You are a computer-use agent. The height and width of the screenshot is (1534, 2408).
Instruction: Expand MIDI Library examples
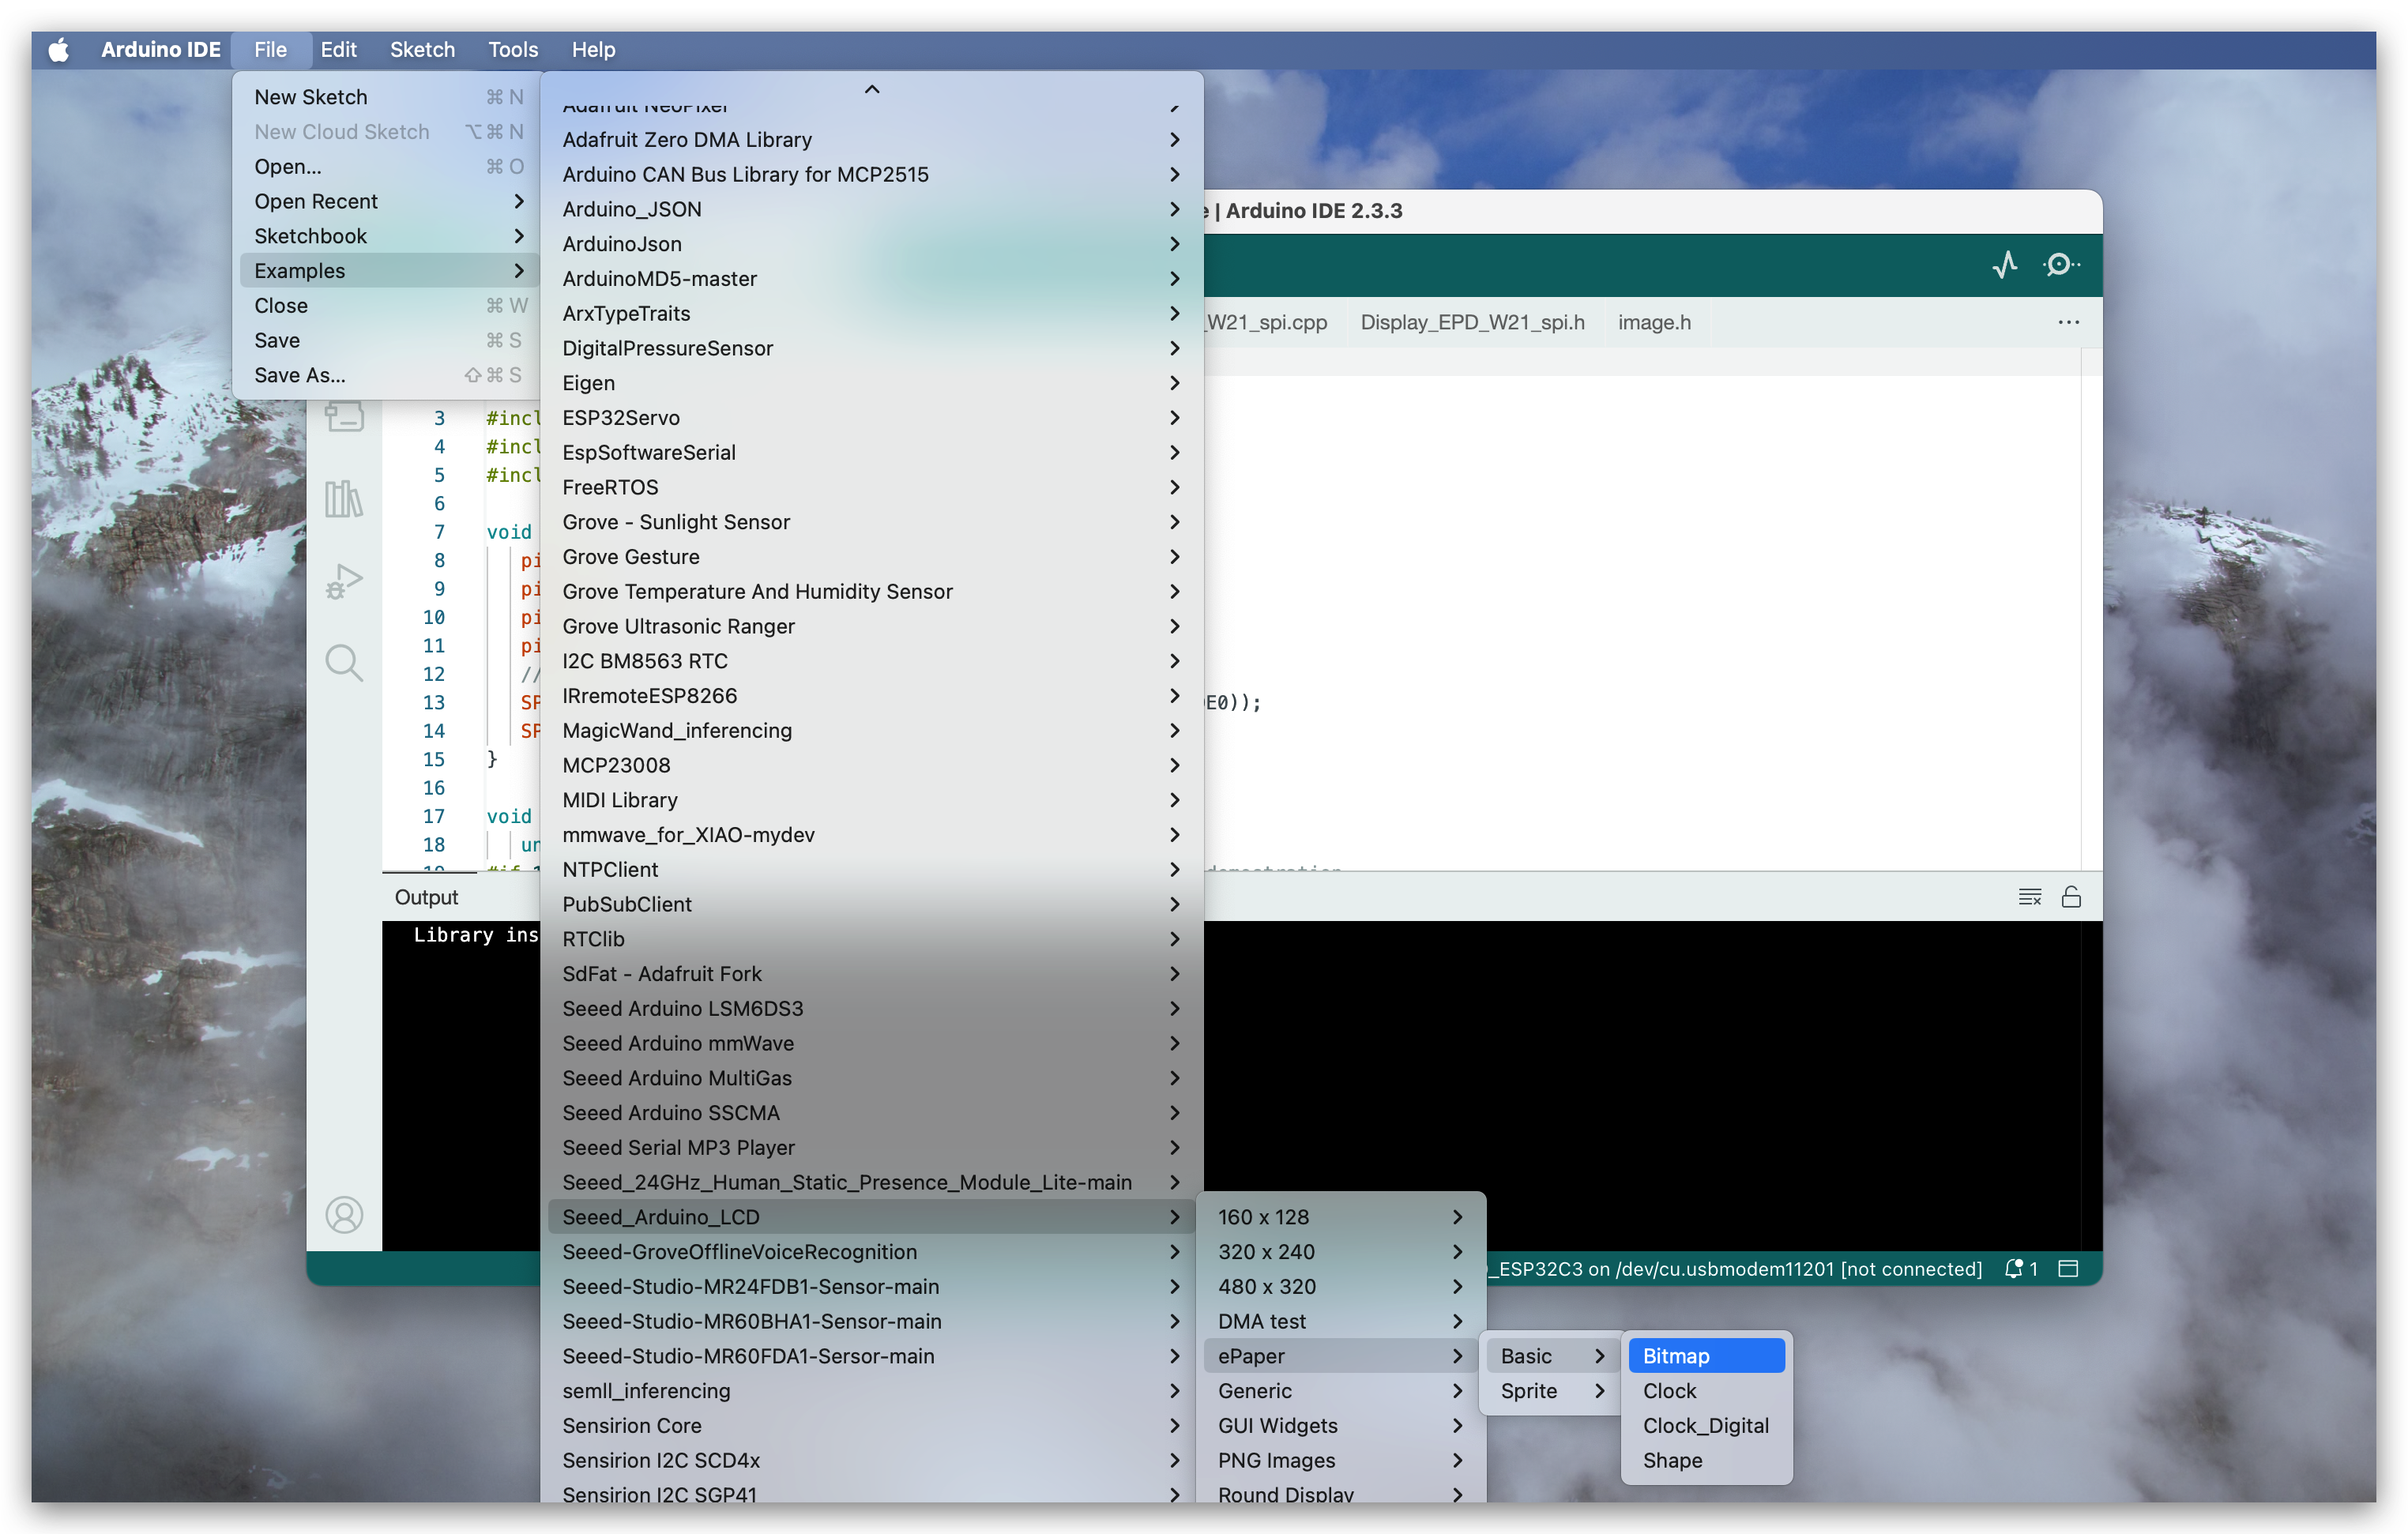[x=871, y=800]
